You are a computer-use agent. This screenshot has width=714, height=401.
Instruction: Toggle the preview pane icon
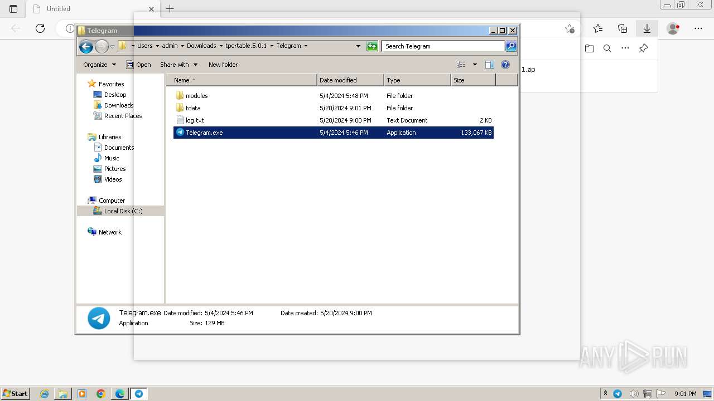click(x=490, y=65)
